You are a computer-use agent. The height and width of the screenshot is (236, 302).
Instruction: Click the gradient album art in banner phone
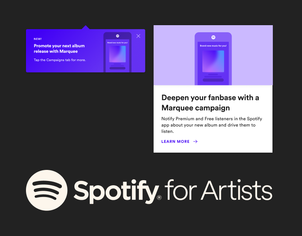point(117,54)
